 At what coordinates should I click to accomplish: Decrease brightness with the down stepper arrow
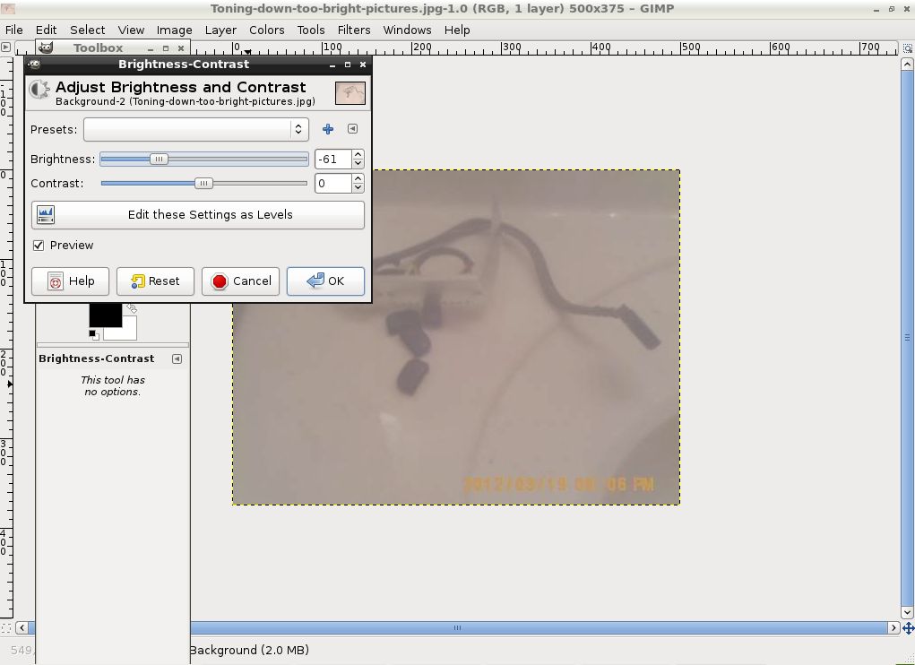coord(358,163)
